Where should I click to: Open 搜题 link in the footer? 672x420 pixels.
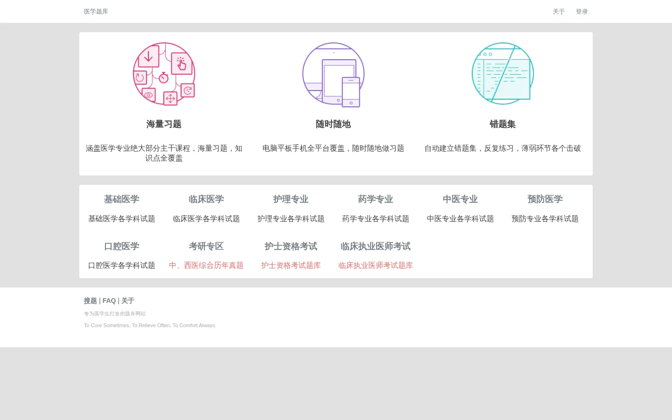(x=91, y=301)
